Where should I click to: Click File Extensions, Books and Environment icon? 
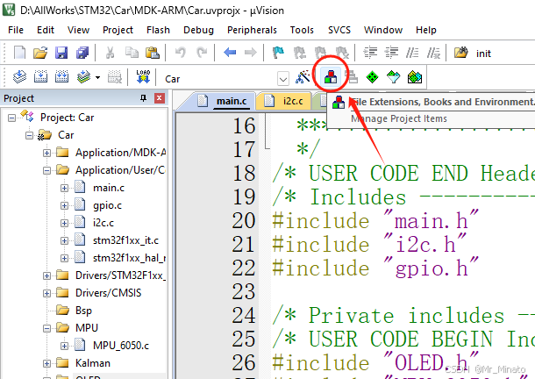[331, 77]
